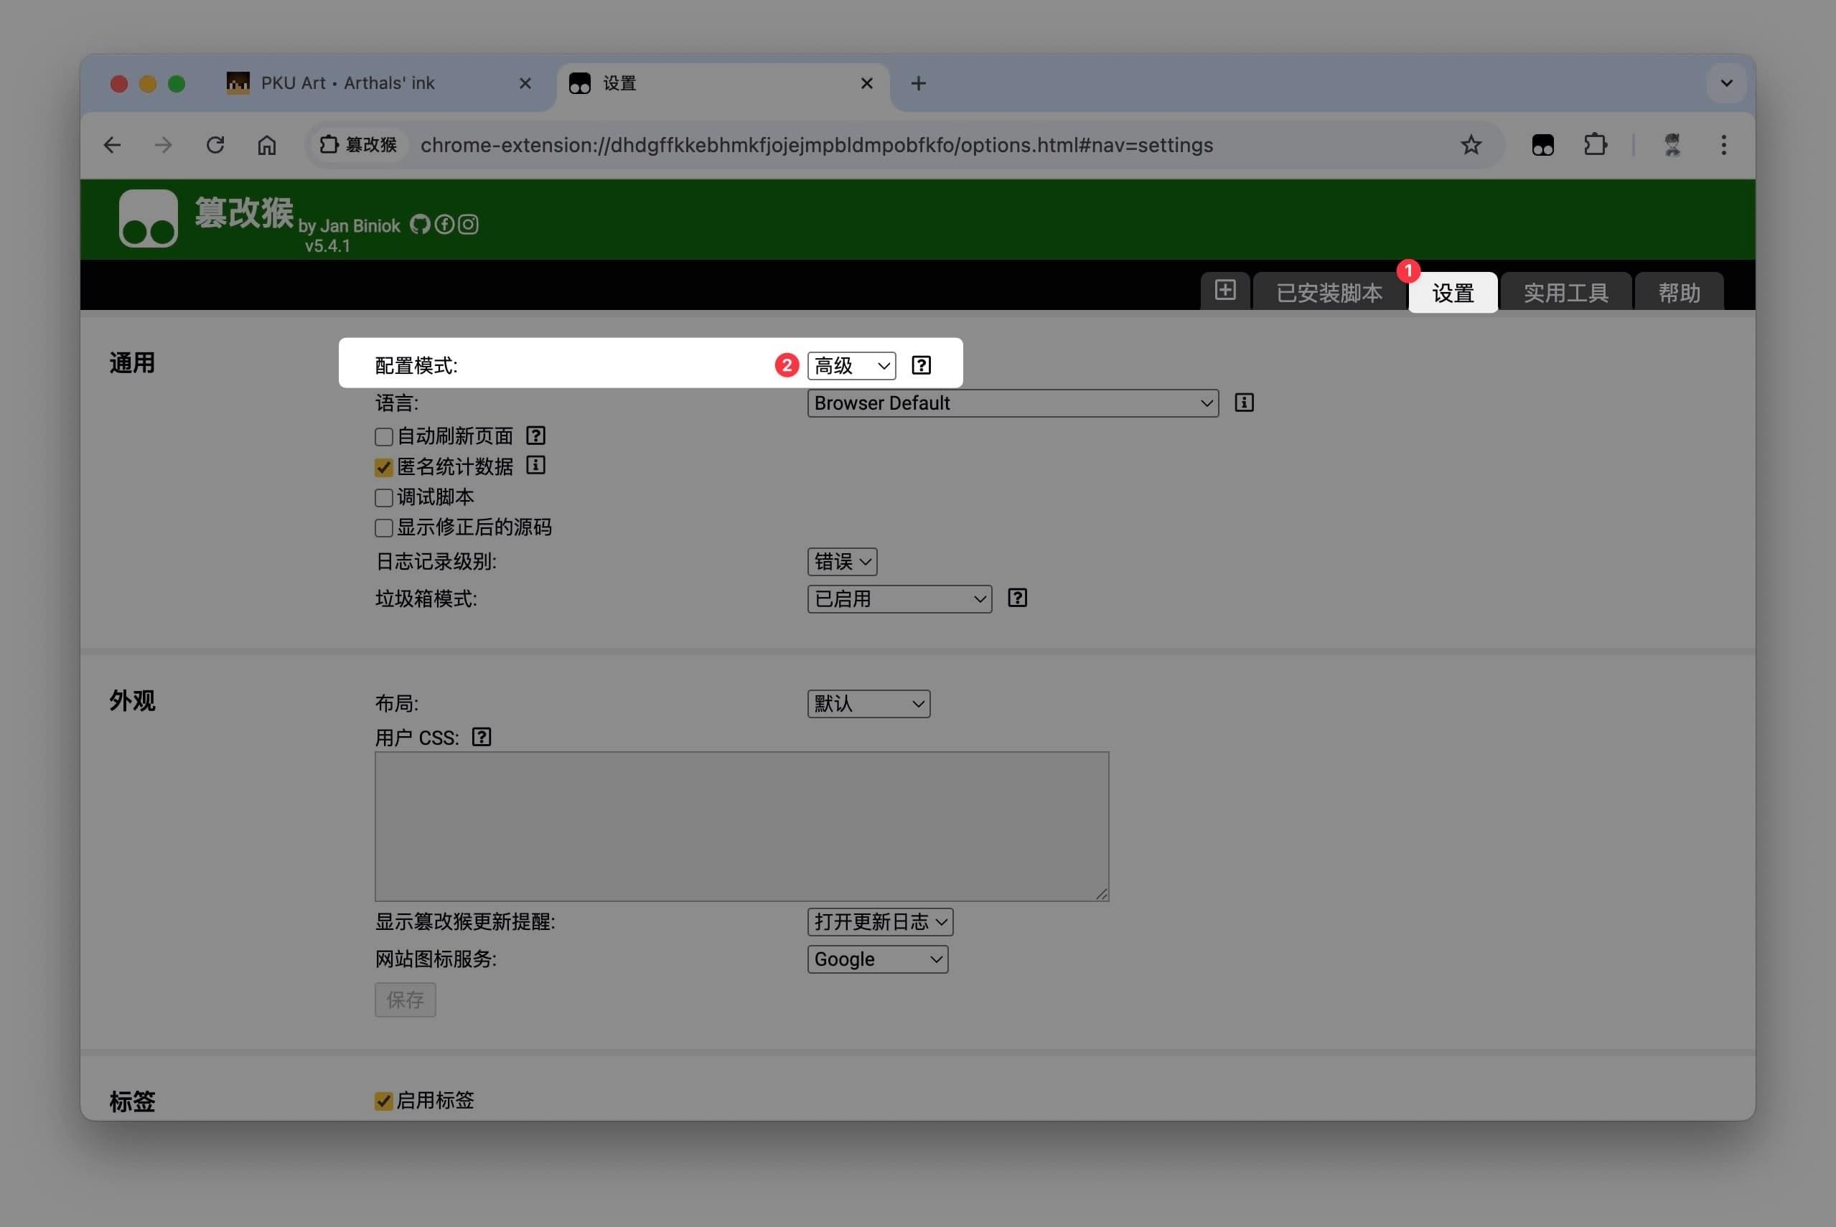Image resolution: width=1836 pixels, height=1227 pixels.
Task: Open Chrome extensions puzzle icon
Action: (1594, 146)
